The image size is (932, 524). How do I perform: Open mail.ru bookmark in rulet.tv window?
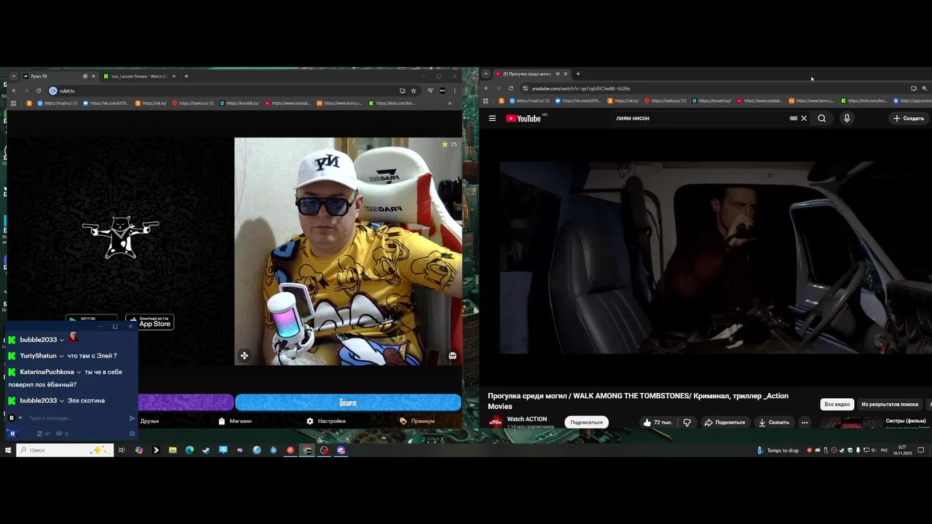pyautogui.click(x=57, y=103)
